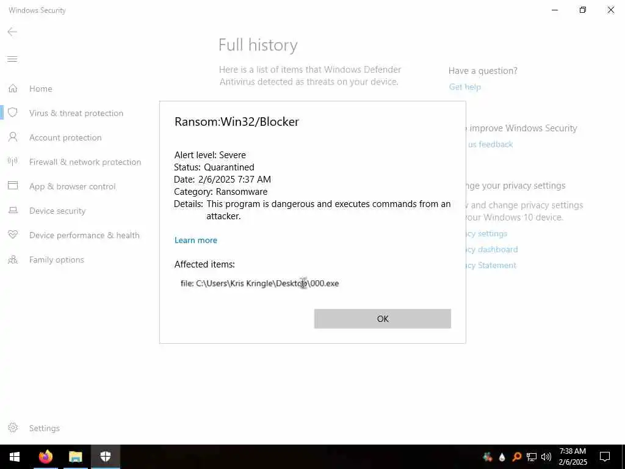Open Settings label in the sidebar
Image resolution: width=625 pixels, height=469 pixels.
44,428
